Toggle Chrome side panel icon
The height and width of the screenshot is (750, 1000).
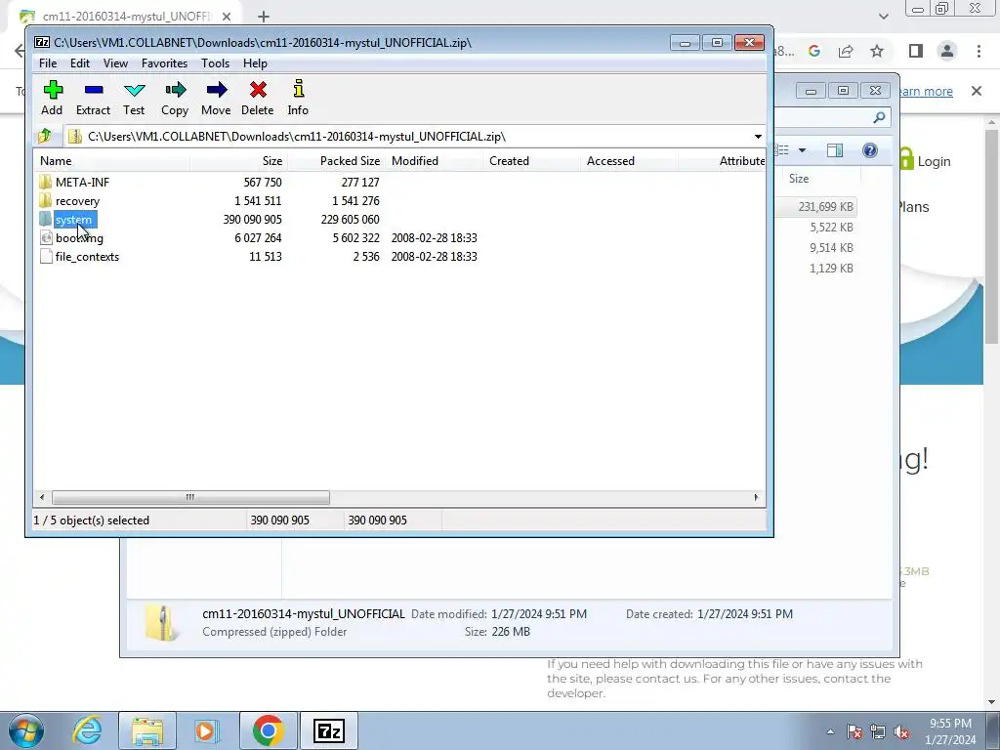click(916, 51)
